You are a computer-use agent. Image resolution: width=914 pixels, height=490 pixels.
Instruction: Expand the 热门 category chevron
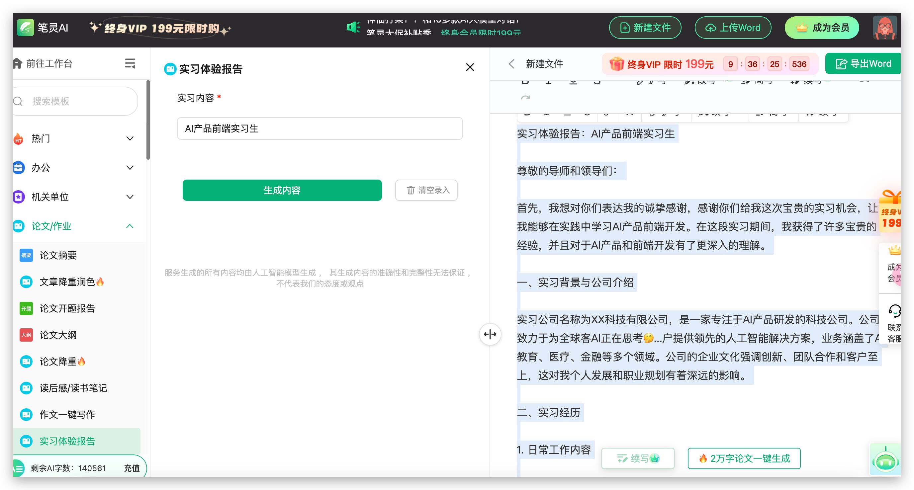(x=130, y=138)
